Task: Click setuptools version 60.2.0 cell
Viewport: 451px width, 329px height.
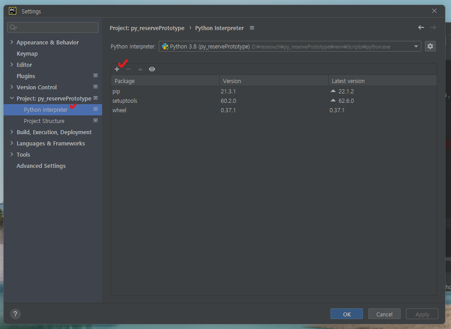Action: (x=228, y=101)
